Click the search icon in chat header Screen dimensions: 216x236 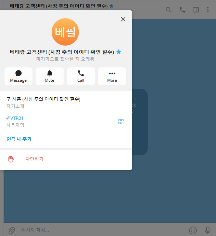[x=169, y=10]
